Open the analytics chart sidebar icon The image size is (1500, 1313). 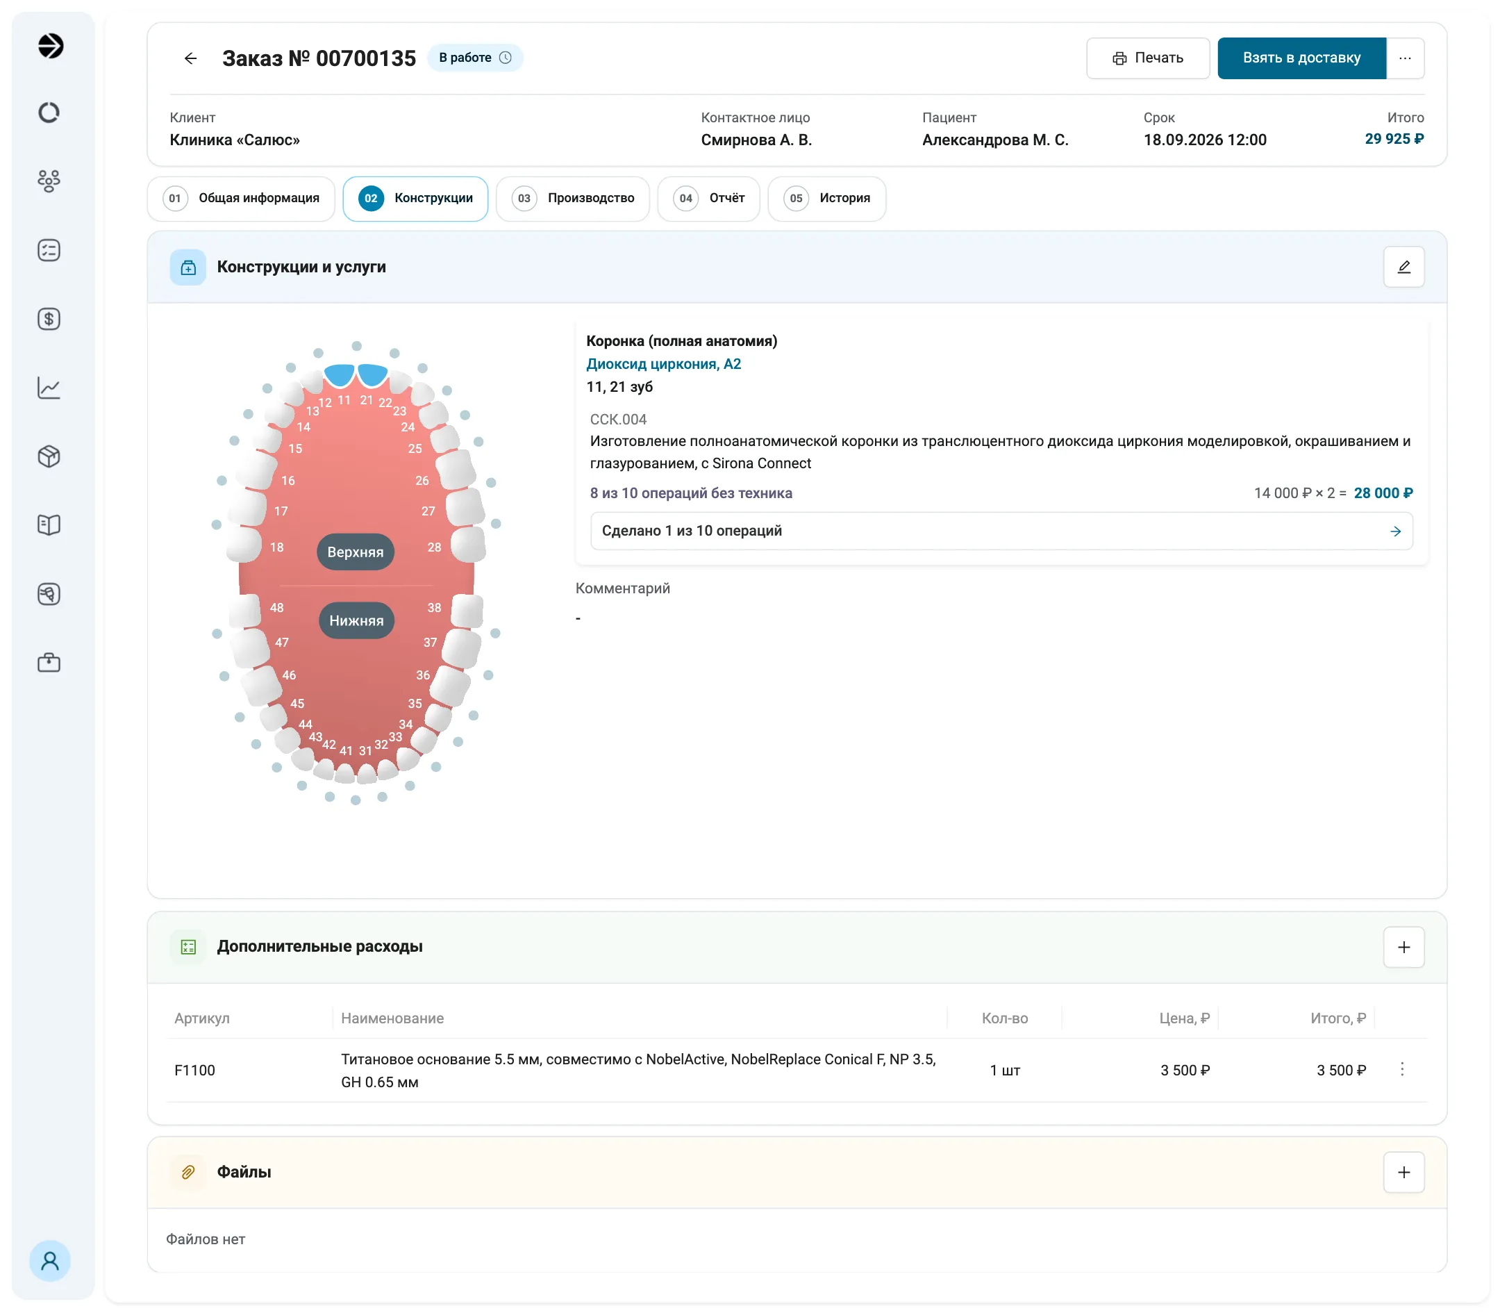[x=49, y=388]
